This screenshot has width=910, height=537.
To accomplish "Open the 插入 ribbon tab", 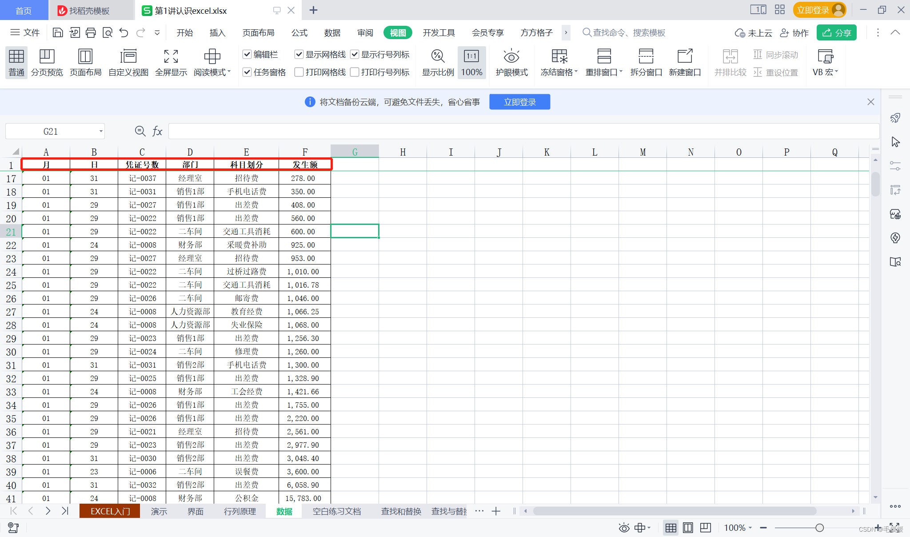I will coord(218,32).
